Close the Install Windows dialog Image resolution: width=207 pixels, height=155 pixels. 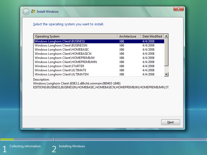click(179, 9)
